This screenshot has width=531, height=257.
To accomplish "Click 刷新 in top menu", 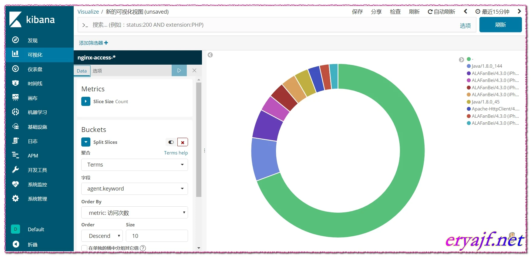I will tap(414, 12).
